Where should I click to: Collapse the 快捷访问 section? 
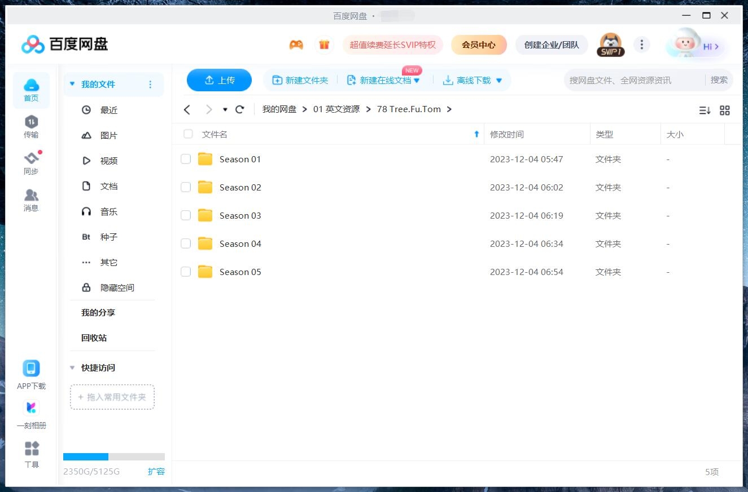(x=72, y=367)
